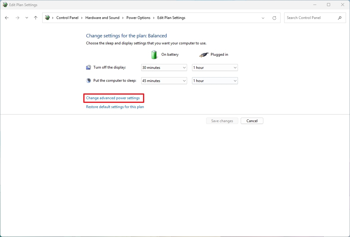Click the 'Plugged in' column label
The width and height of the screenshot is (350, 237).
[219, 55]
